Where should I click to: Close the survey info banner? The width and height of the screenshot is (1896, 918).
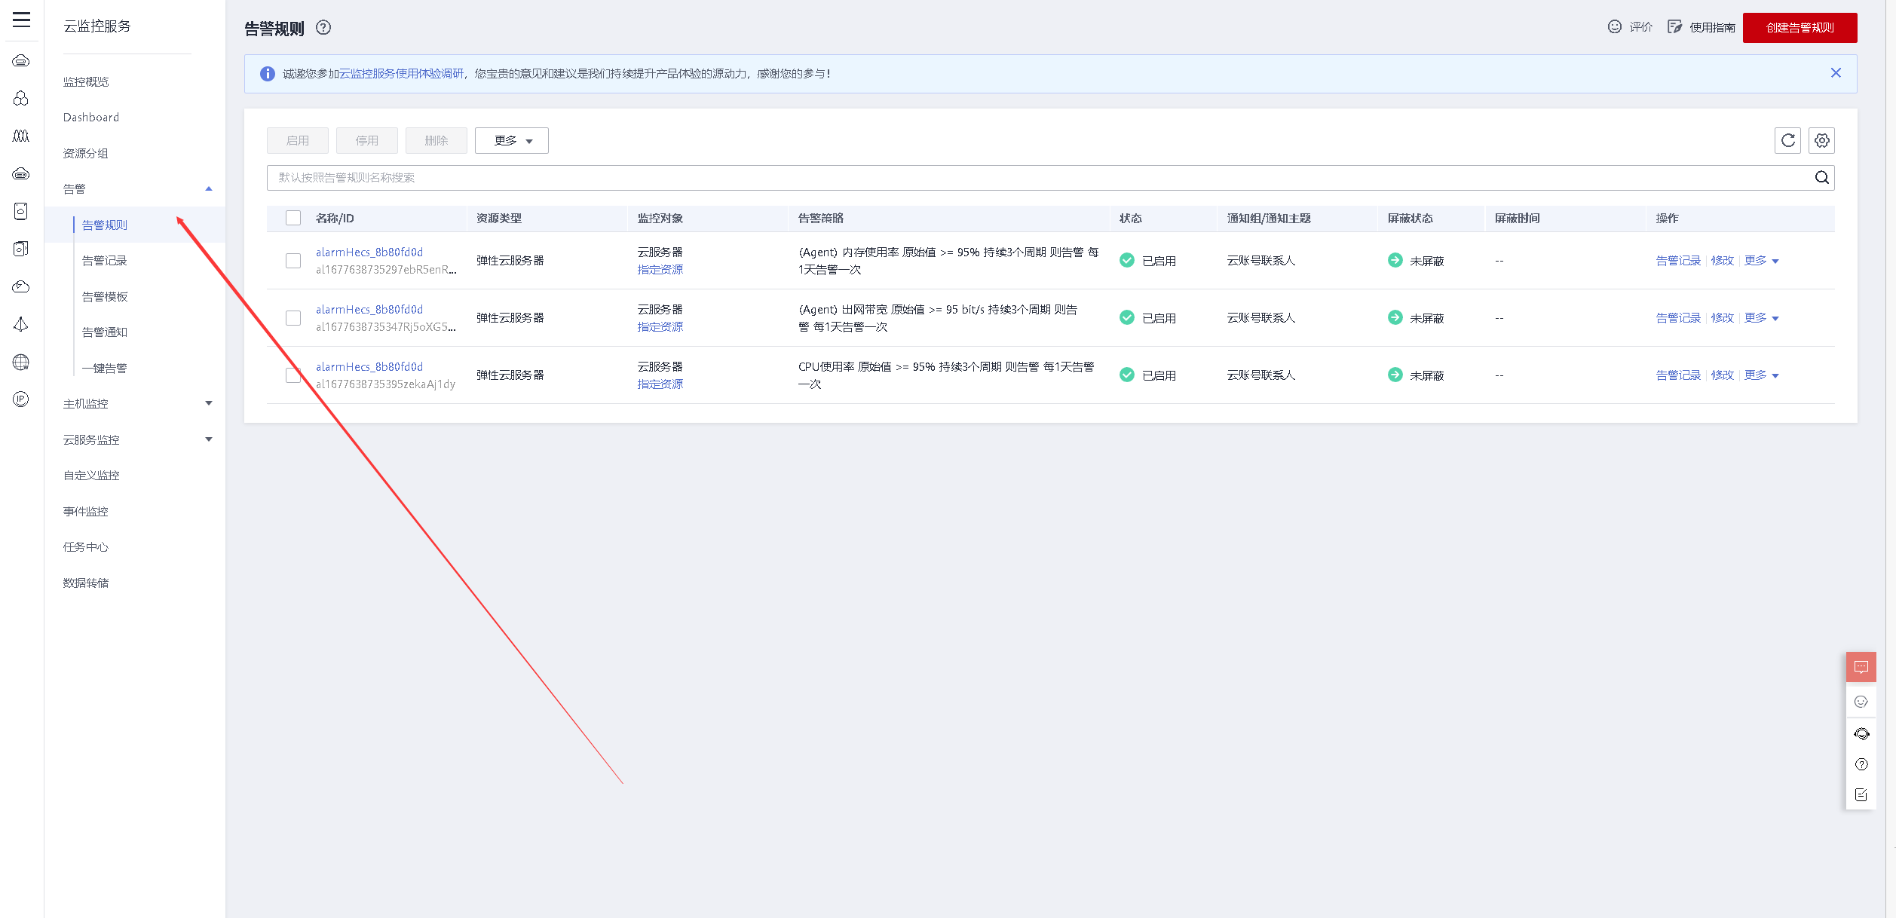pos(1836,73)
